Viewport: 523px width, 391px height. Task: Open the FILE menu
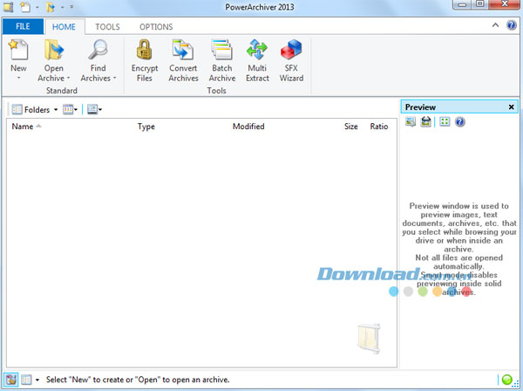[23, 27]
